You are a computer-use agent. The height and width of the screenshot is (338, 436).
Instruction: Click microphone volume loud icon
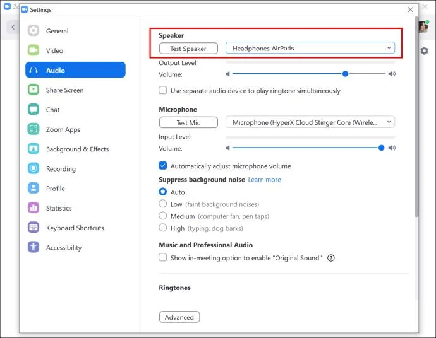pos(392,148)
